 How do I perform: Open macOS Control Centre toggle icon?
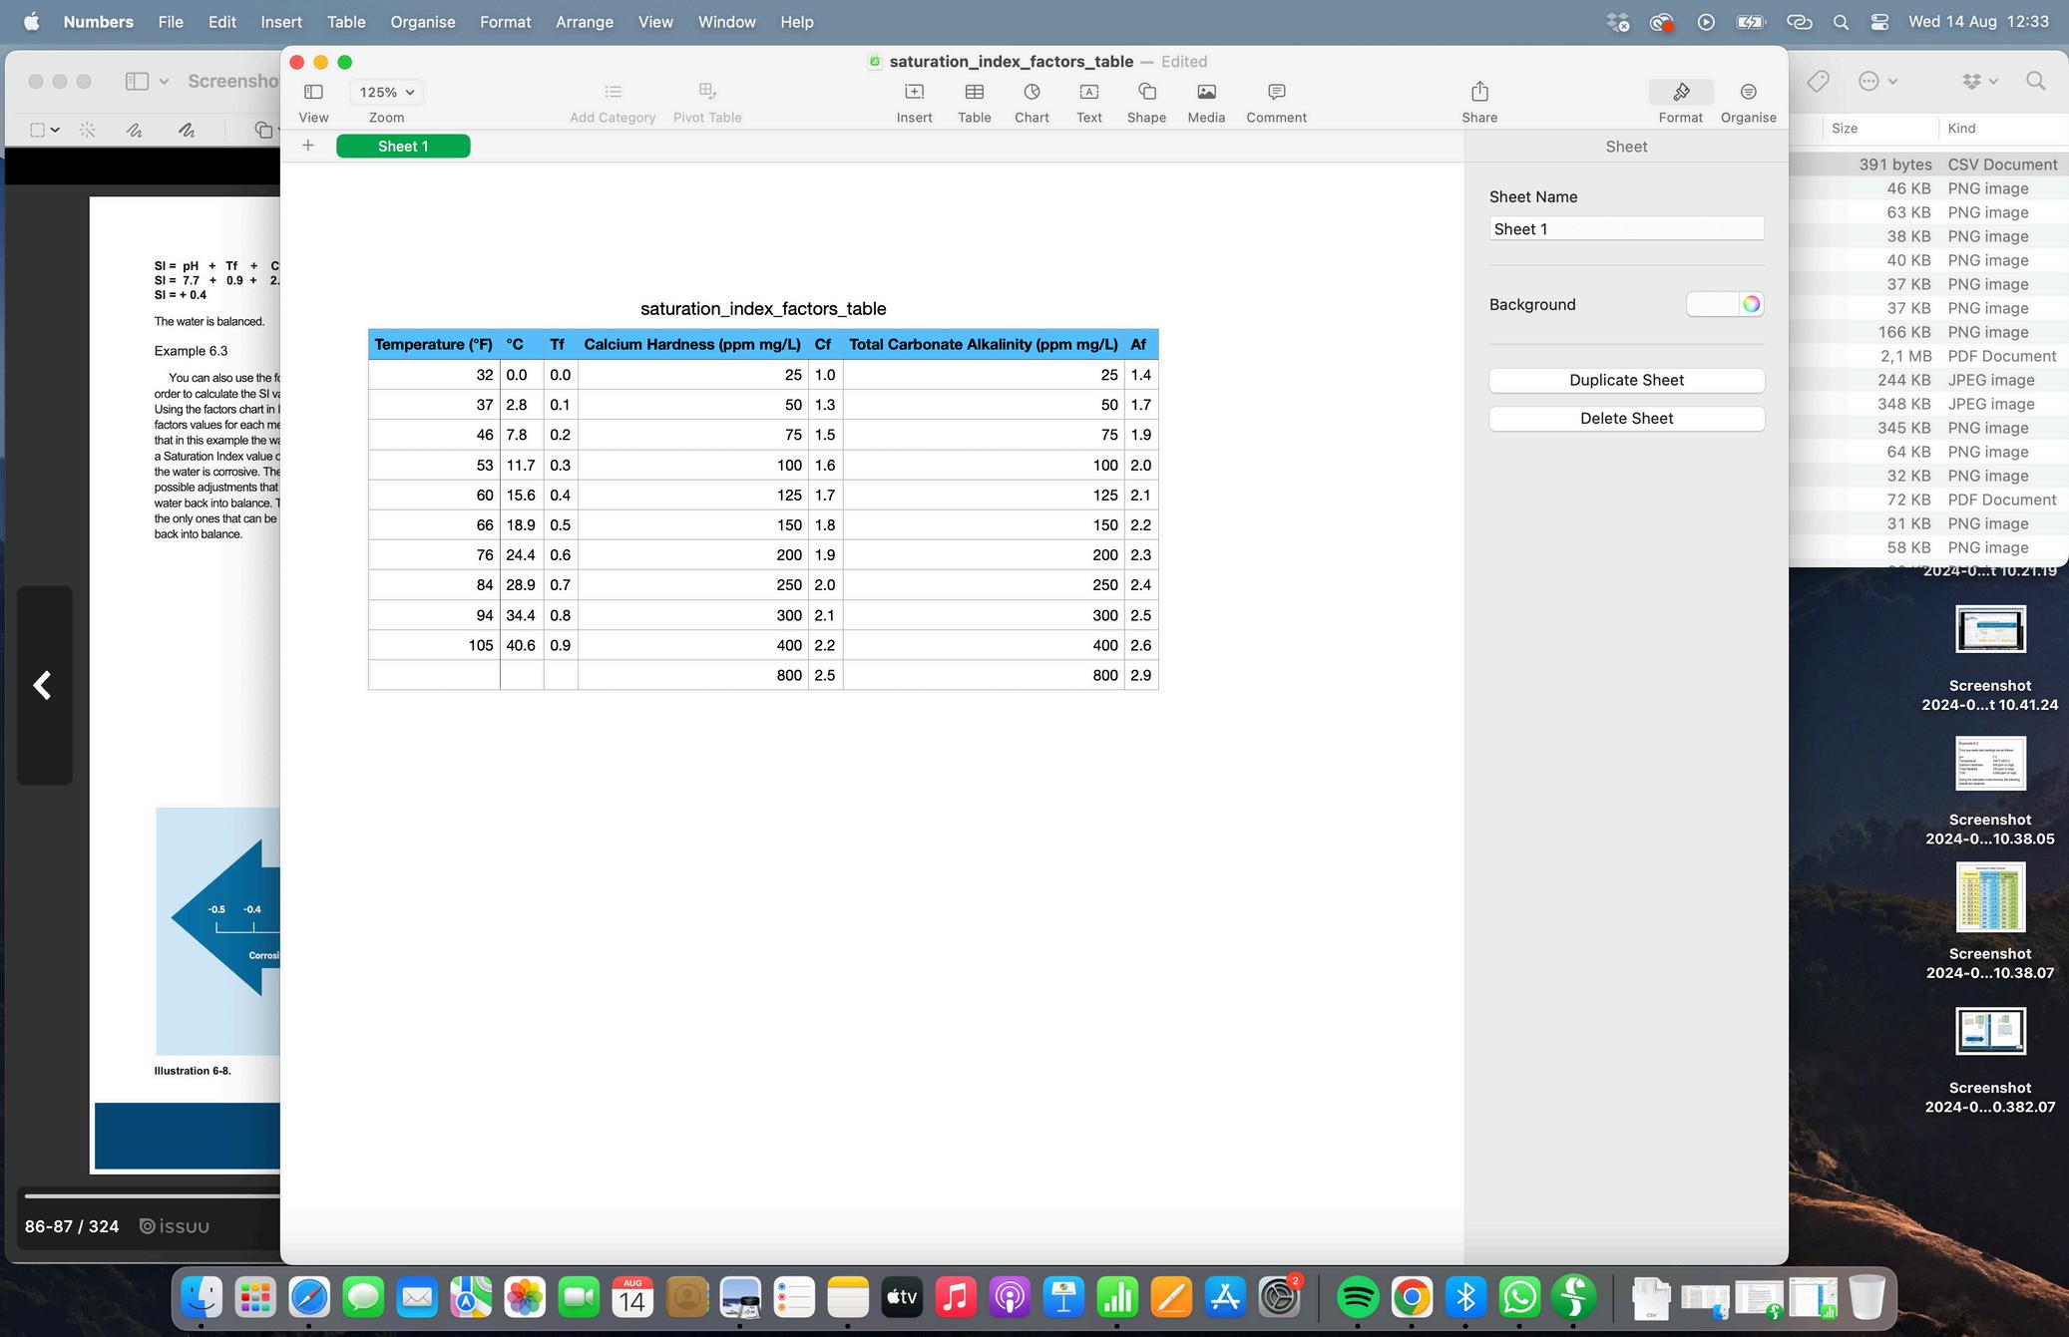point(1879,22)
